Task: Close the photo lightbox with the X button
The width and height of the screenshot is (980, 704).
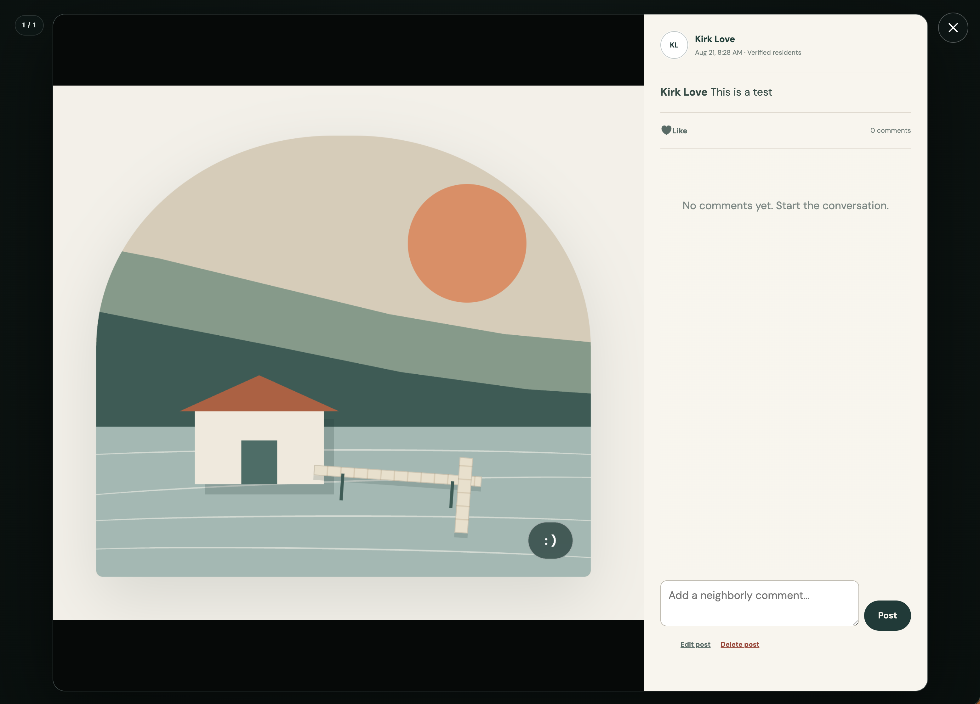Action: coord(953,28)
